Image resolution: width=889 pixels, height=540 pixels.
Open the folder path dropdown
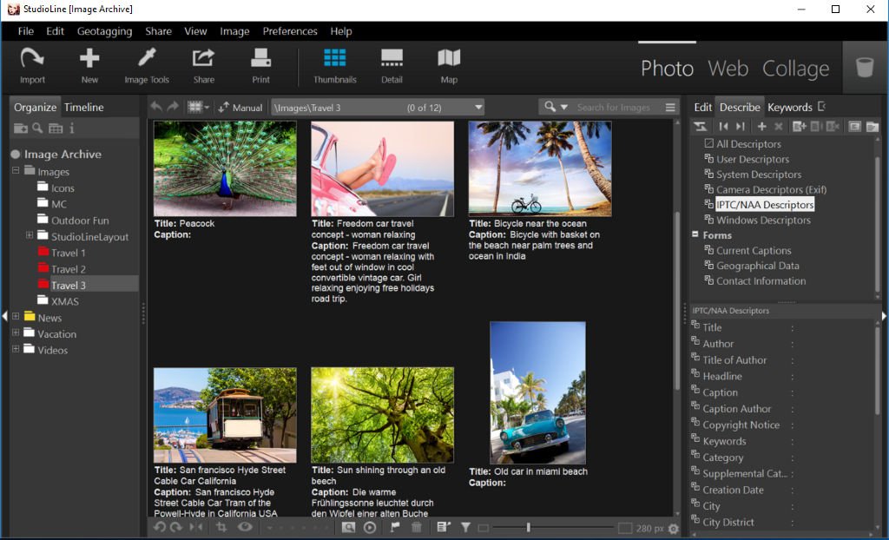tap(478, 107)
